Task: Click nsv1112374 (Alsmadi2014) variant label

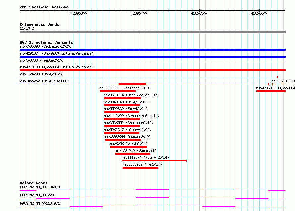Action: click(x=145, y=157)
